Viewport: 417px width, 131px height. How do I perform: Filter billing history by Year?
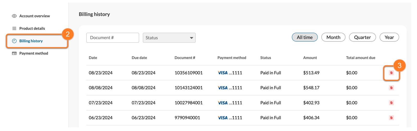point(389,37)
